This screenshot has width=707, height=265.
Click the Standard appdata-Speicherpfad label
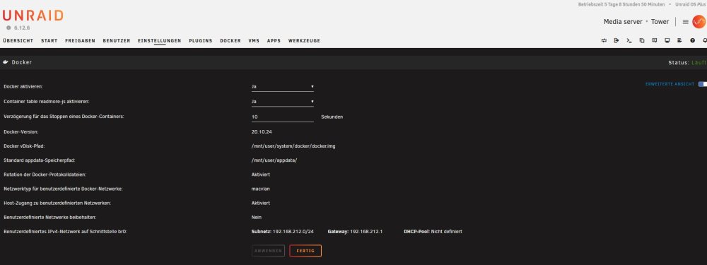coord(38,160)
